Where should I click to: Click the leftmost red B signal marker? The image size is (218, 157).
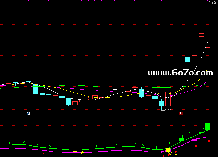pos(43,154)
